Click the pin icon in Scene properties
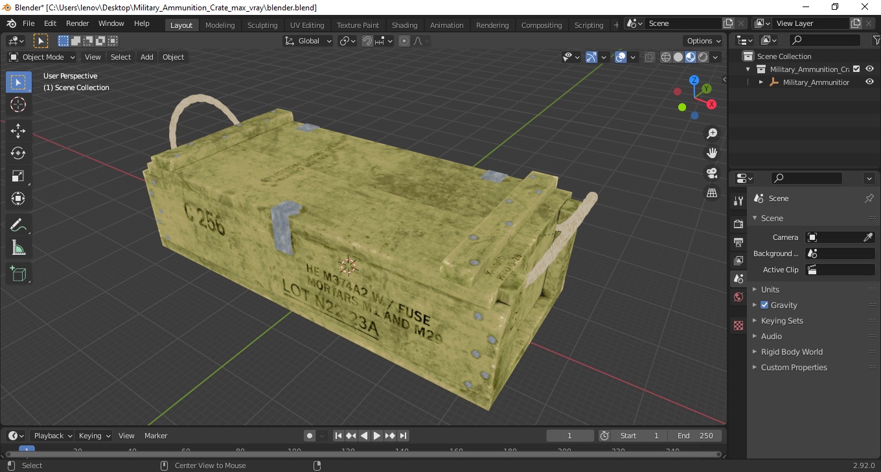The height and width of the screenshot is (472, 881). 869,198
